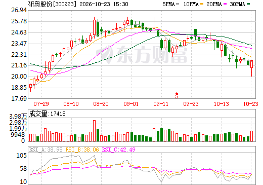The image size is (263, 185).
Task: Click the 9948 volume axis label
Action: coord(18,135)
